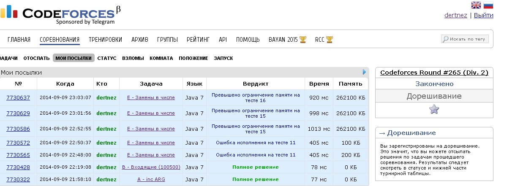Open the ПОМОЩЬ menu item
The width and height of the screenshot is (515, 186).
(x=248, y=40)
